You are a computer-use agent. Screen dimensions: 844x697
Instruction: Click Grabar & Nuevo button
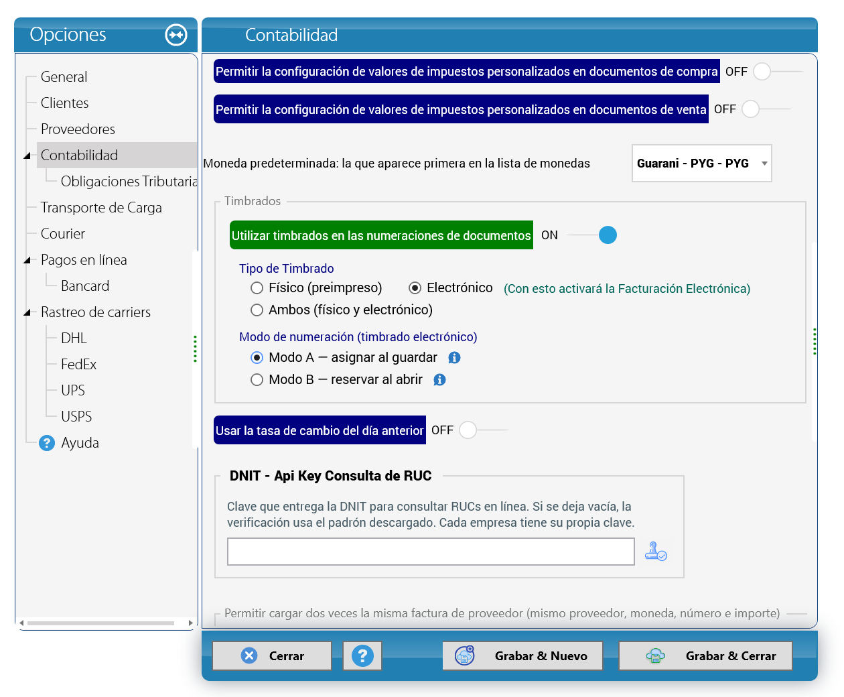point(522,655)
